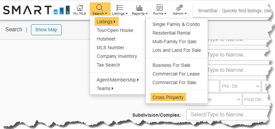Viewport: 275px width, 129px height.
Task: Open the Subdivision/Complex select box
Action: pyautogui.click(x=228, y=115)
